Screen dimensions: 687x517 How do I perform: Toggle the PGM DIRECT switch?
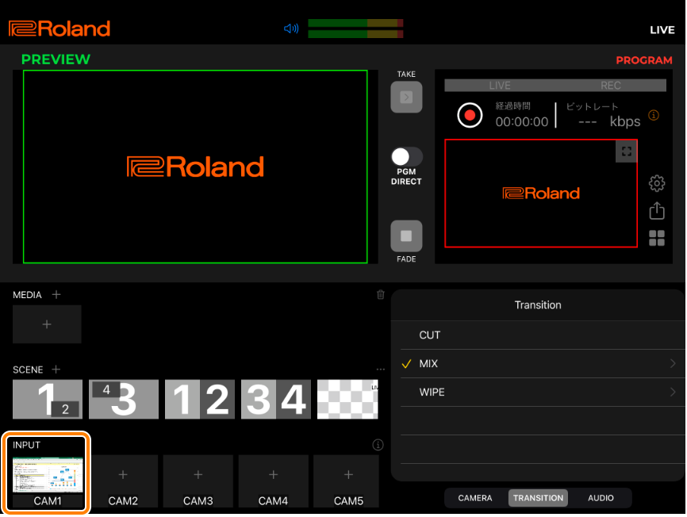point(407,156)
